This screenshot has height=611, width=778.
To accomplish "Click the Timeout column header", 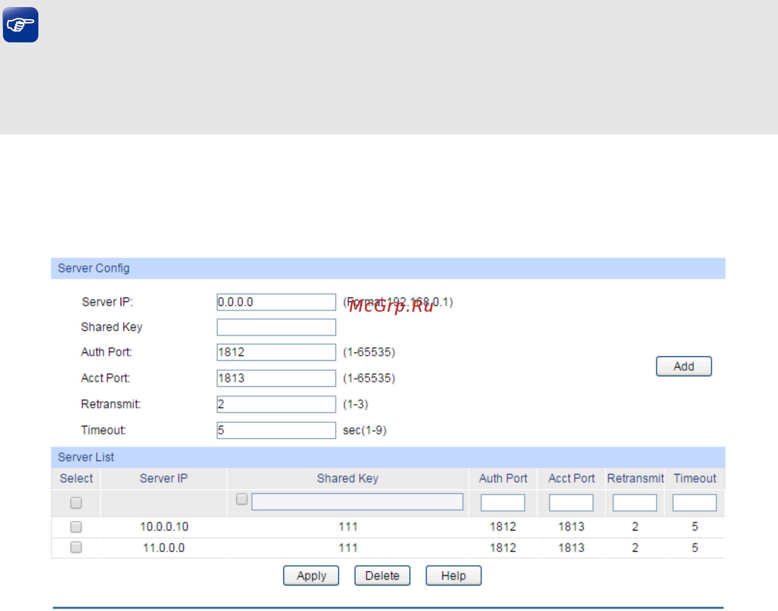I will pyautogui.click(x=695, y=478).
